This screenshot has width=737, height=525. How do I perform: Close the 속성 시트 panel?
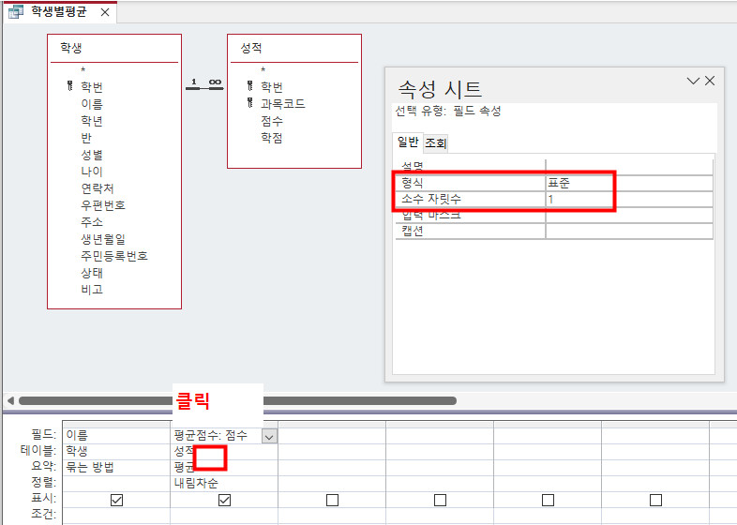(x=710, y=82)
